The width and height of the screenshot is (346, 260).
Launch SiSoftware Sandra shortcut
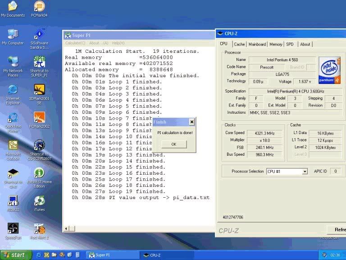pyautogui.click(x=39, y=39)
